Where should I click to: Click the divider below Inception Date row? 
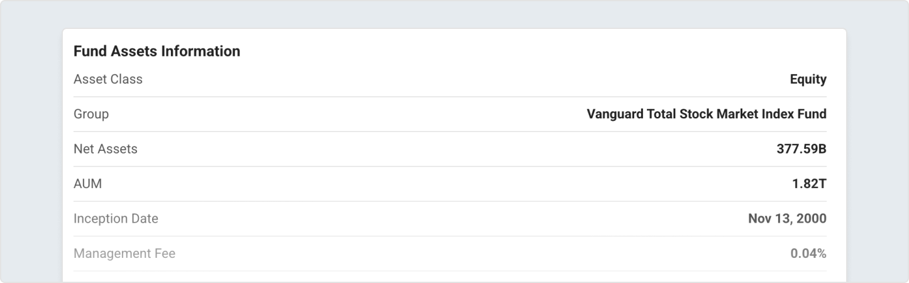click(450, 236)
